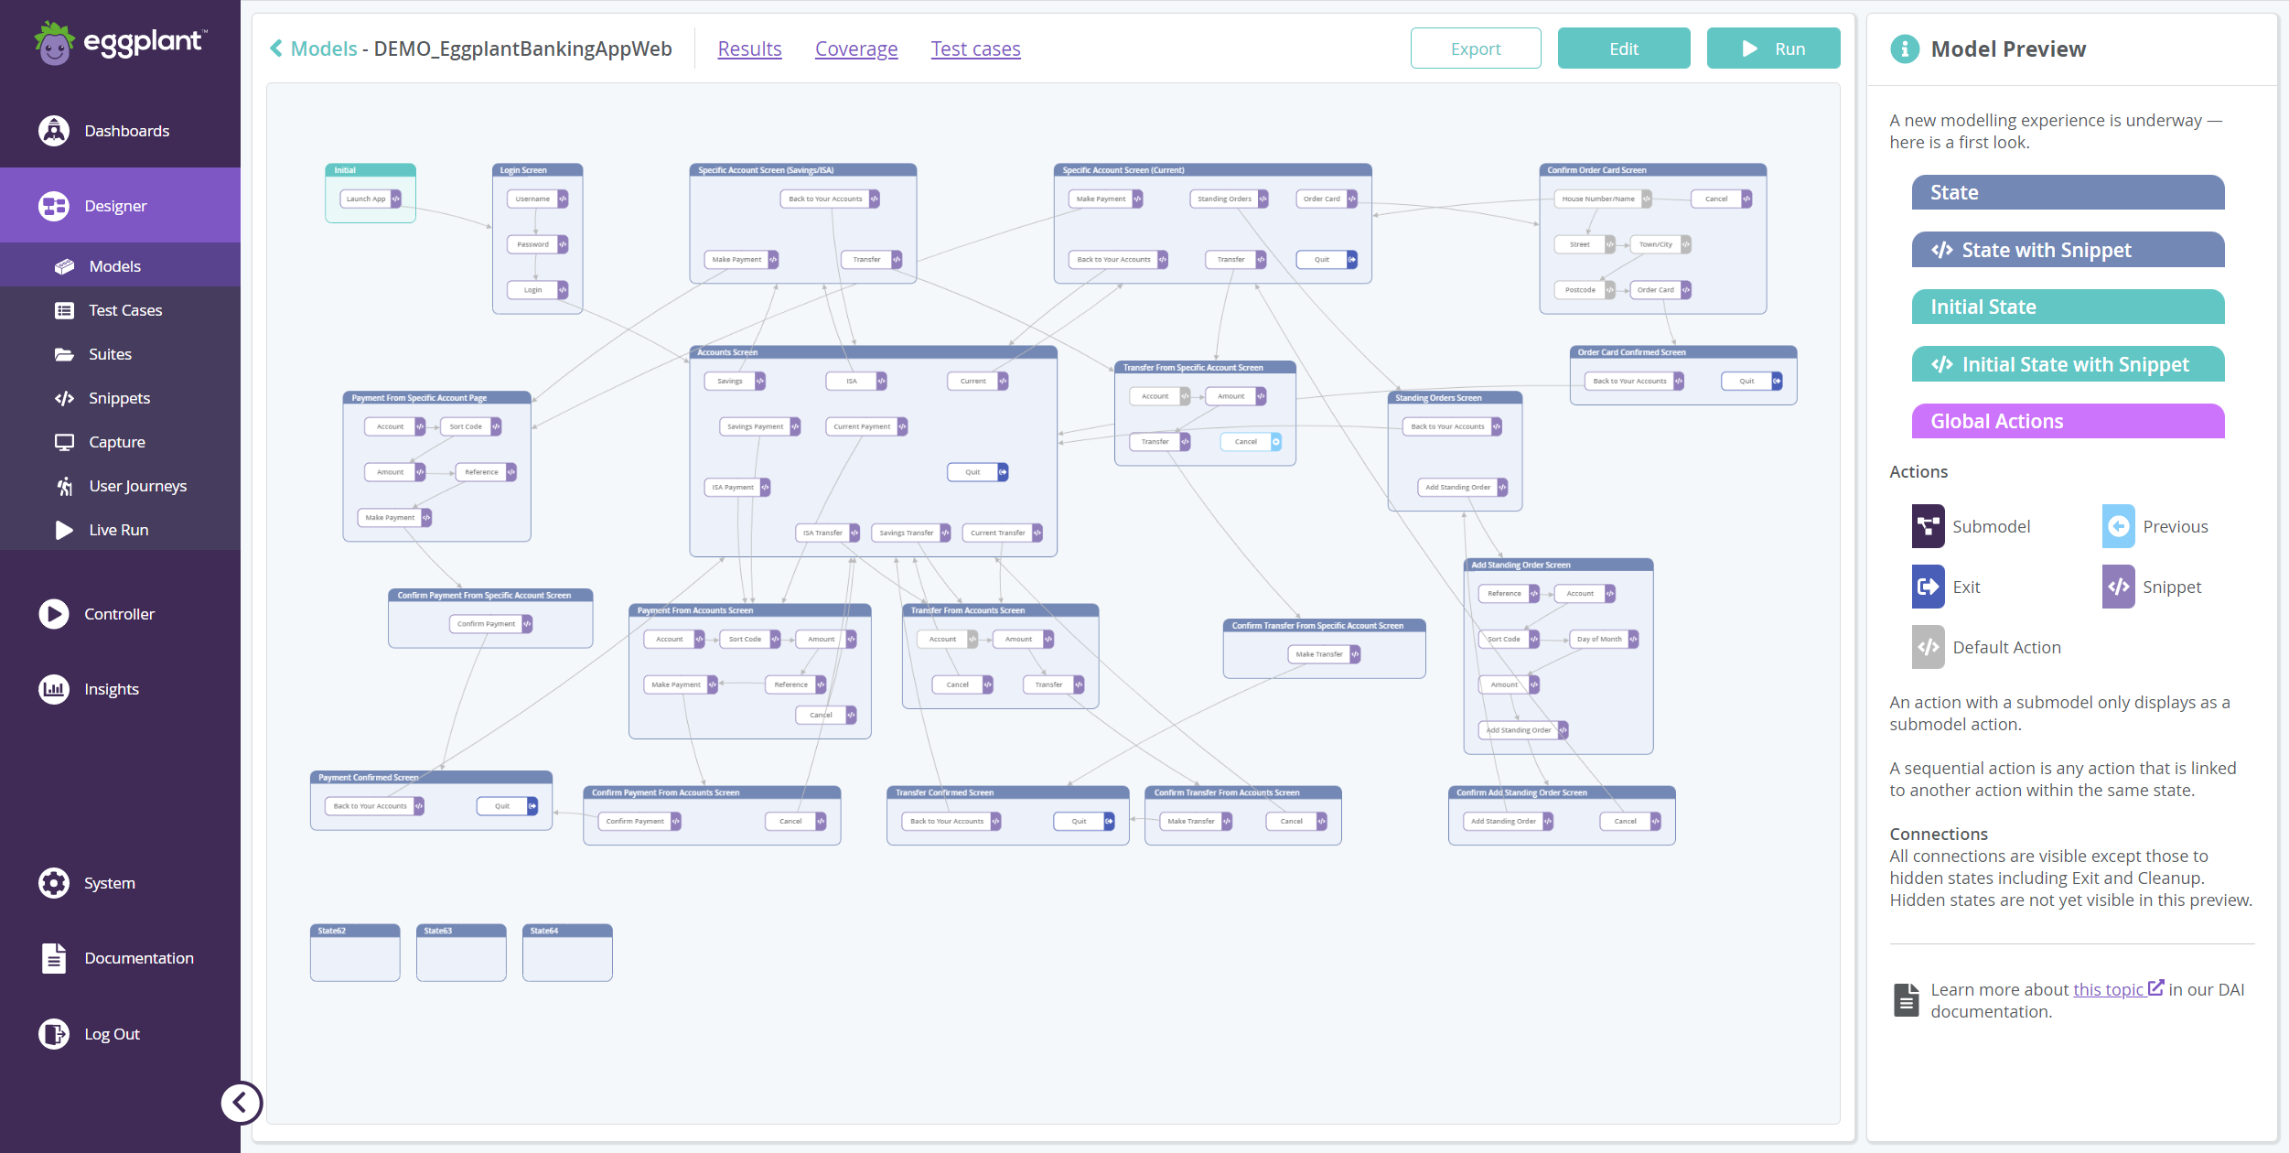
Task: Open the Test cases link
Action: tap(976, 48)
